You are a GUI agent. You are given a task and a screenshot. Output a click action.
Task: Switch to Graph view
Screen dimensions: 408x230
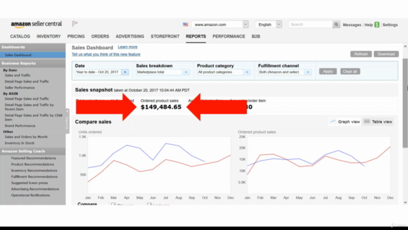coord(345,122)
